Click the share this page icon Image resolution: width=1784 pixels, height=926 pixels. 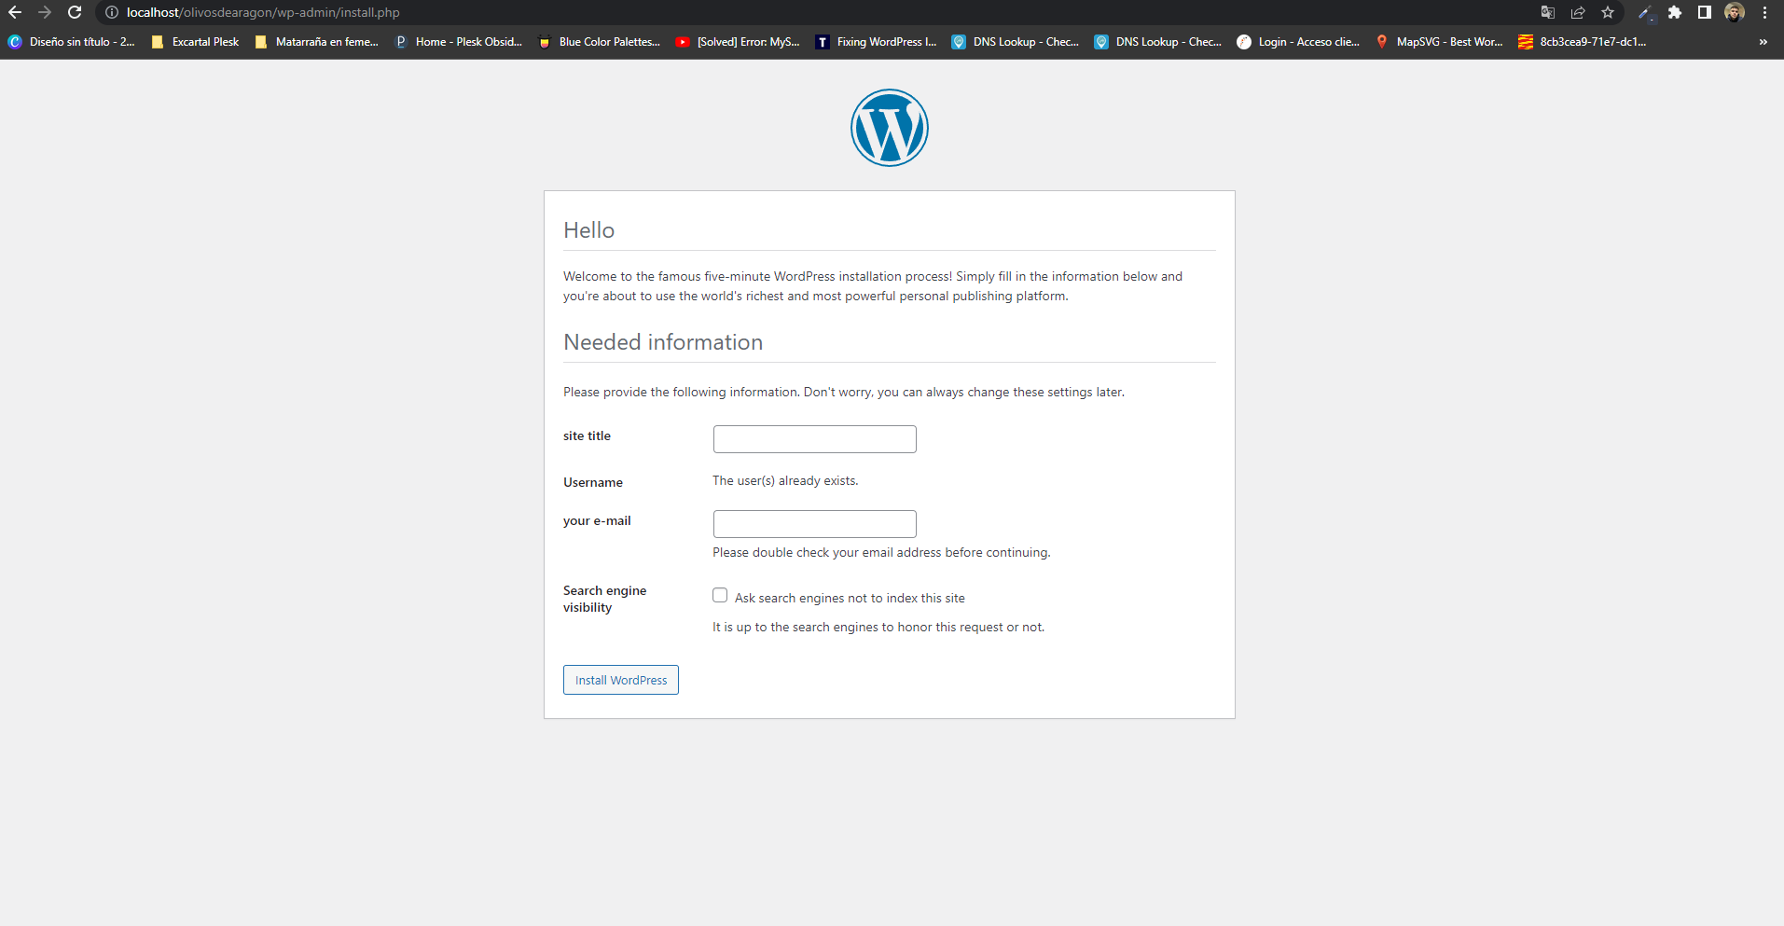click(1578, 12)
